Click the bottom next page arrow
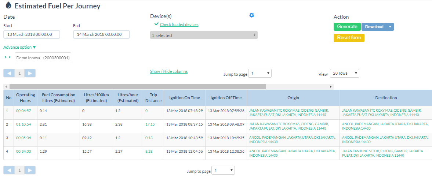432x190 pixels. pyautogui.click(x=30, y=170)
